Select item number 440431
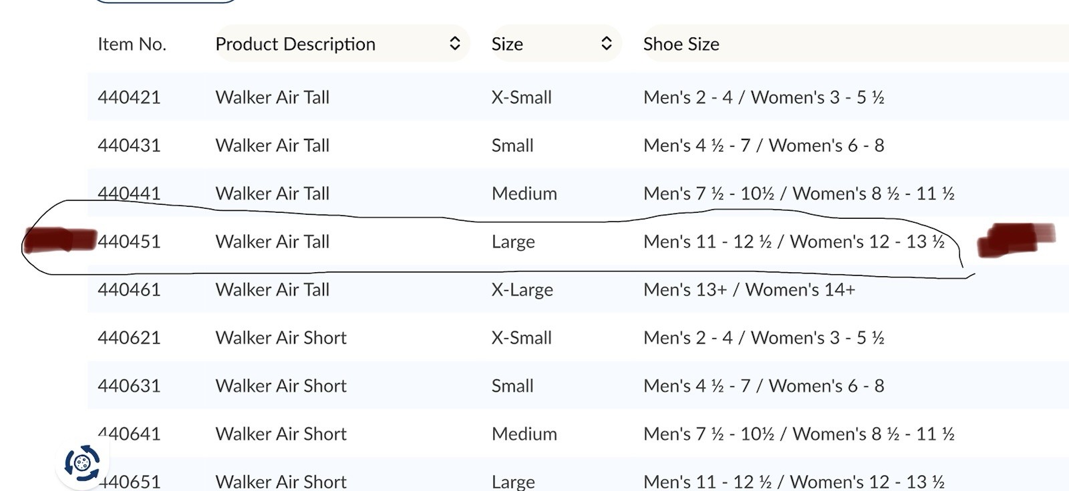 tap(129, 145)
